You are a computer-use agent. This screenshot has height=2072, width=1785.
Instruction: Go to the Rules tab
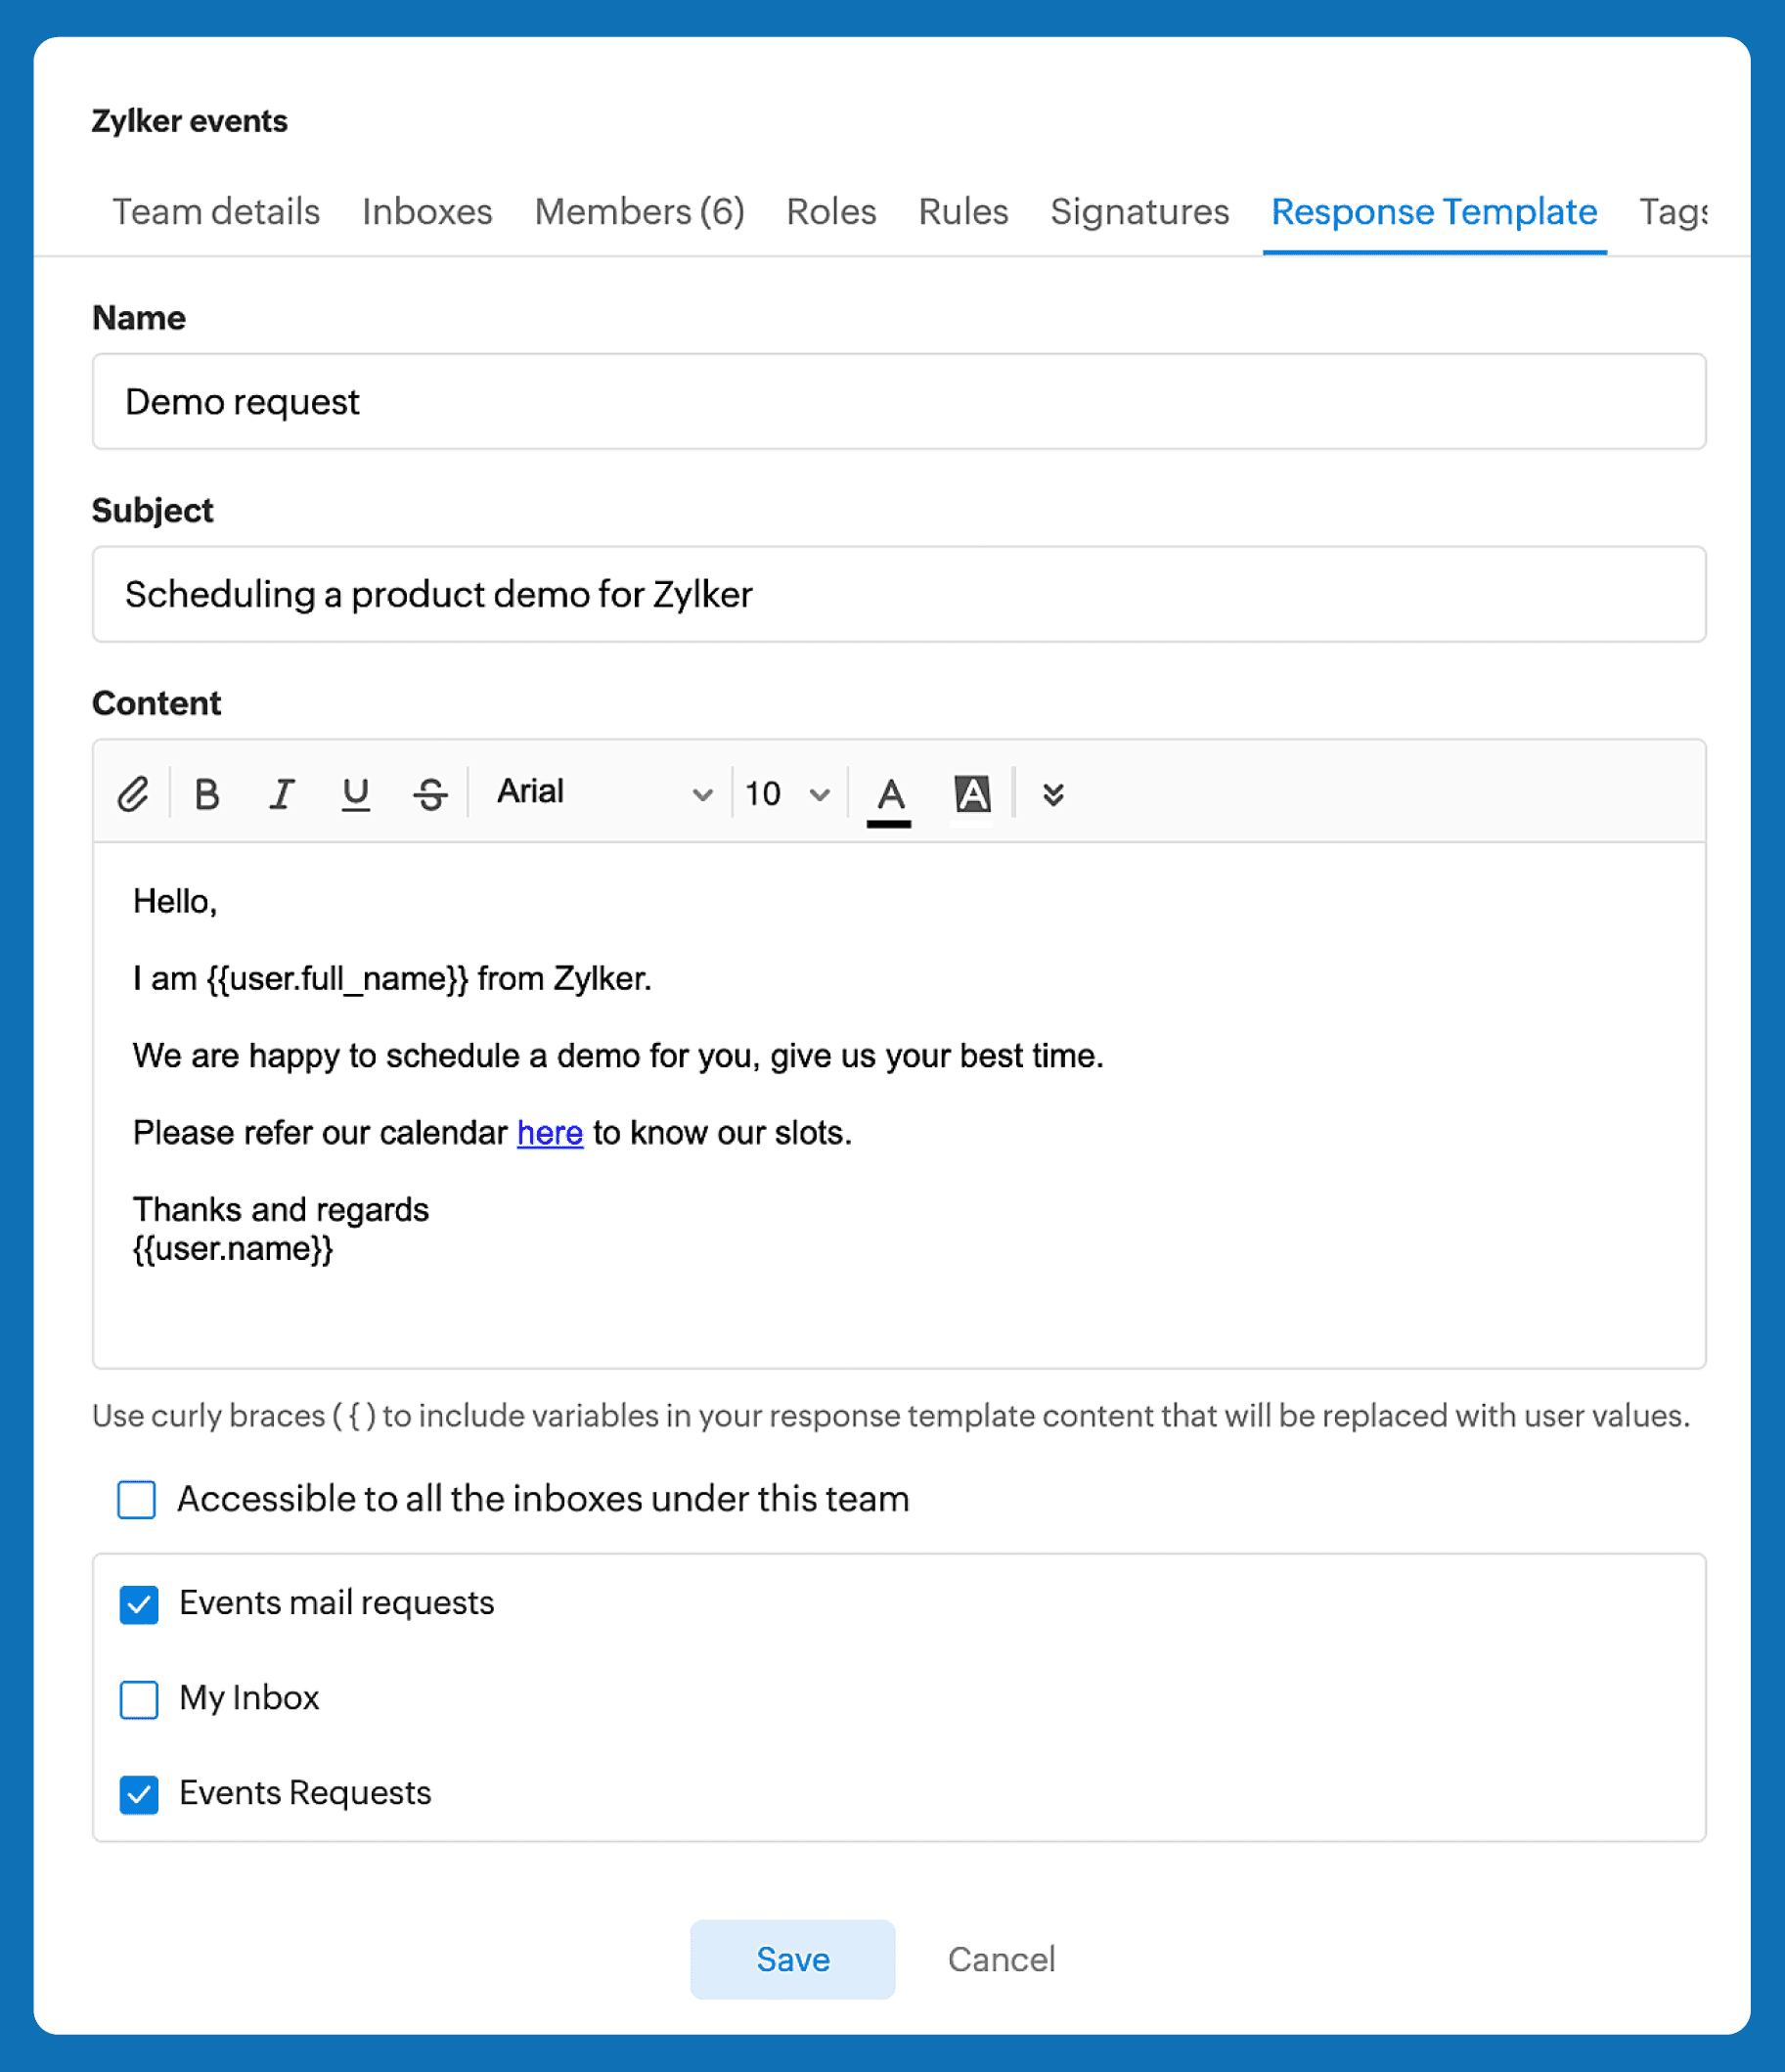(963, 212)
